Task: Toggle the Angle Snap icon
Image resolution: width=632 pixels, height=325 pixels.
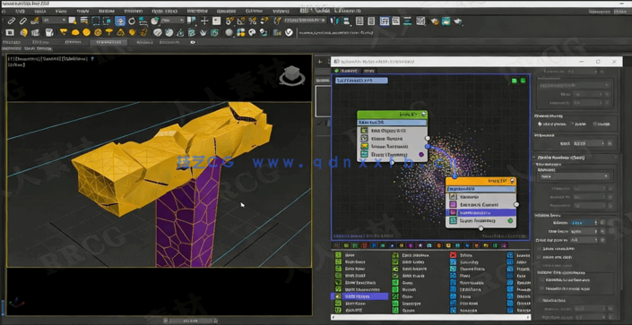Action: tap(241, 20)
